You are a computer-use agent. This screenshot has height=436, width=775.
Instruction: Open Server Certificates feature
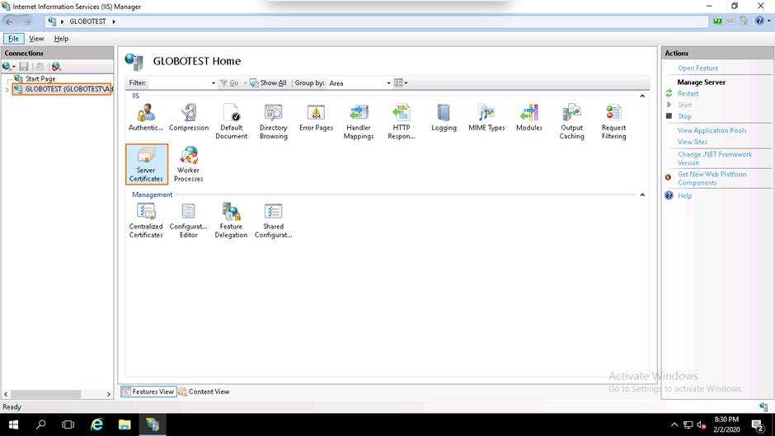pos(146,164)
